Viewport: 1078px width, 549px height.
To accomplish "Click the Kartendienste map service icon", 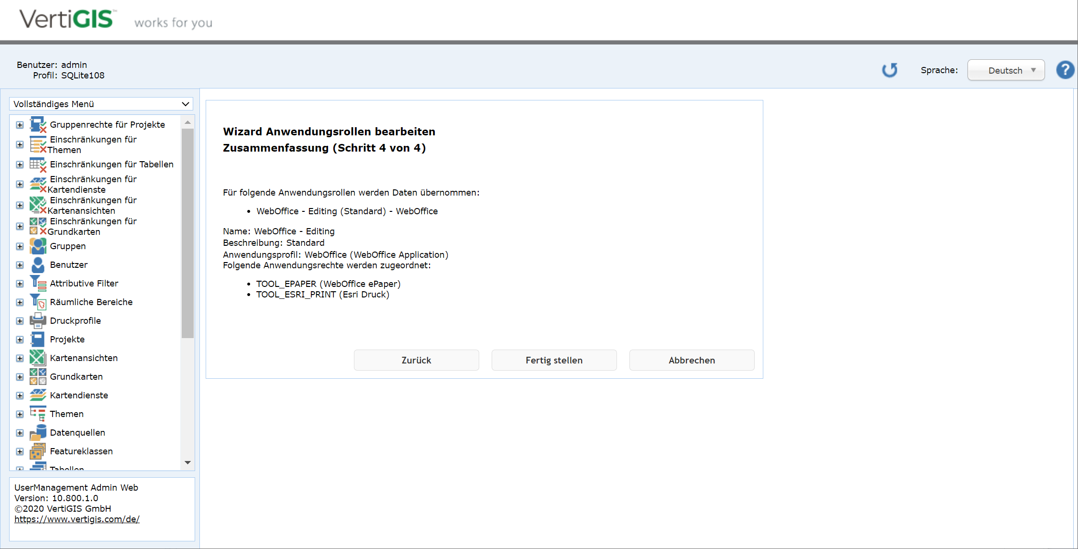I will [38, 395].
